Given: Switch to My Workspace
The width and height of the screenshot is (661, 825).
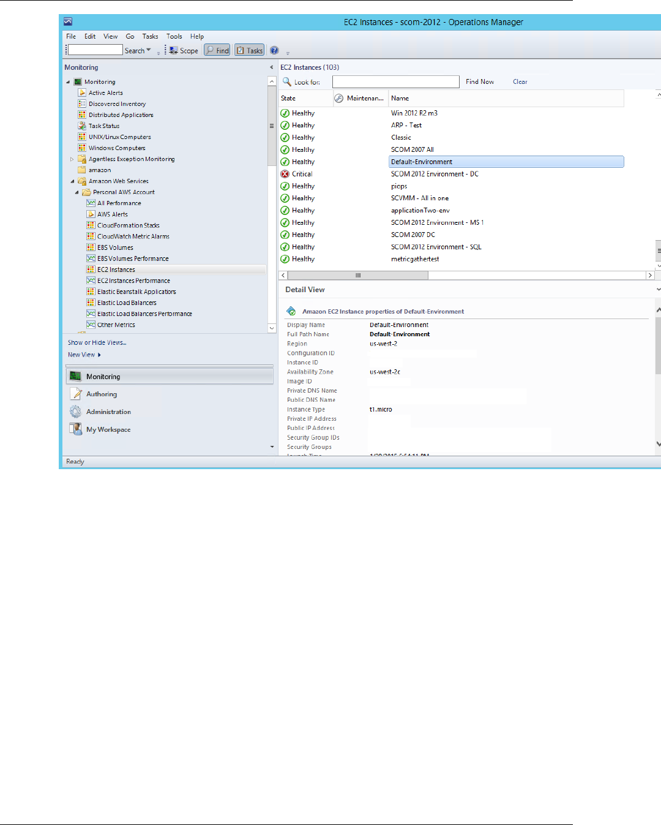Looking at the screenshot, I should click(108, 429).
